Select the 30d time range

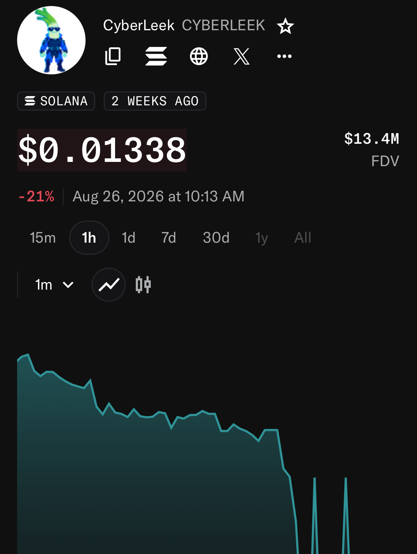[x=216, y=238]
